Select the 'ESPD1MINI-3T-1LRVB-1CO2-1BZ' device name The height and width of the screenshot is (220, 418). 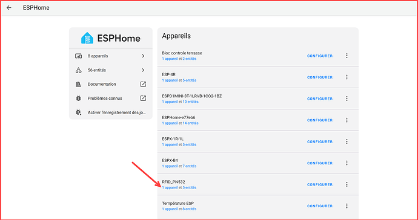[x=192, y=96]
